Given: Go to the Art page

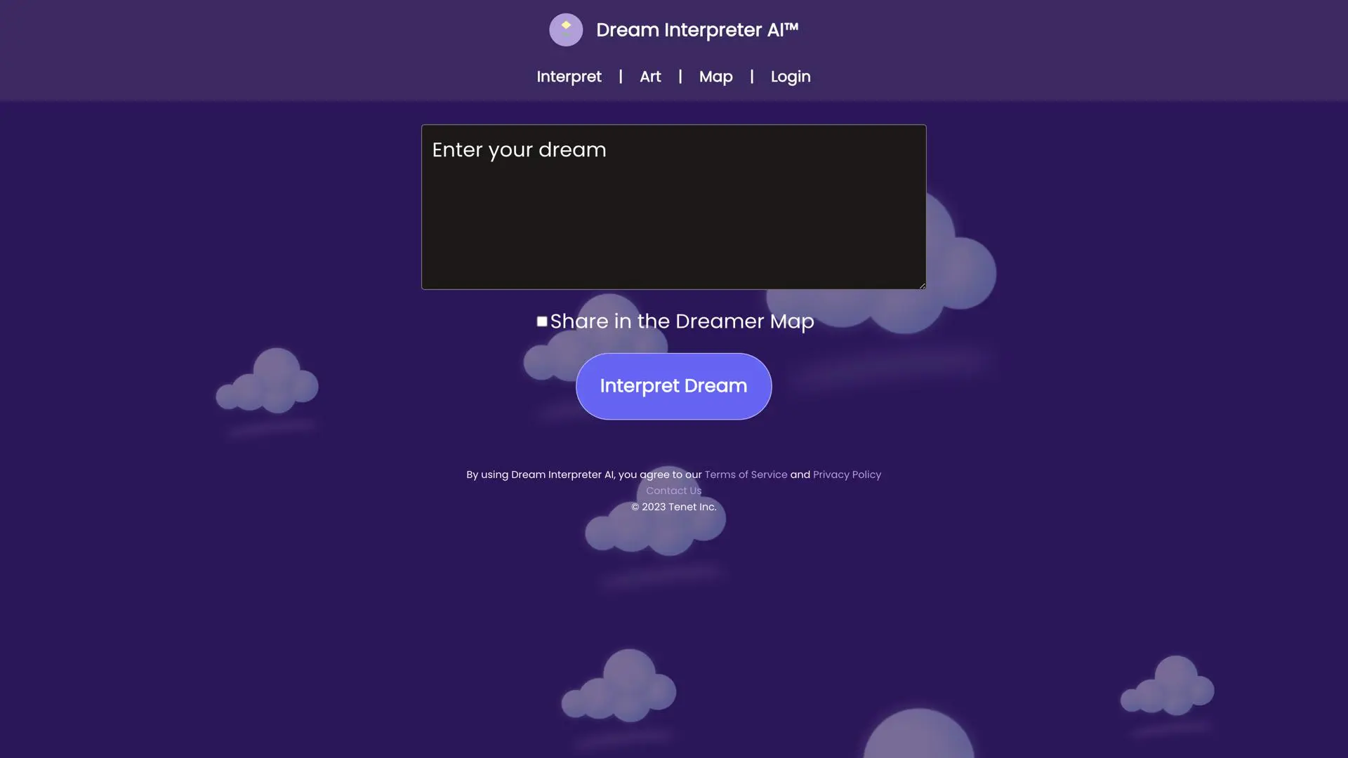Looking at the screenshot, I should tap(650, 77).
